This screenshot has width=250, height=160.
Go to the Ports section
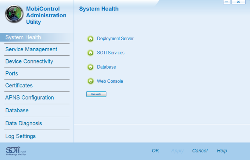coord(12,74)
